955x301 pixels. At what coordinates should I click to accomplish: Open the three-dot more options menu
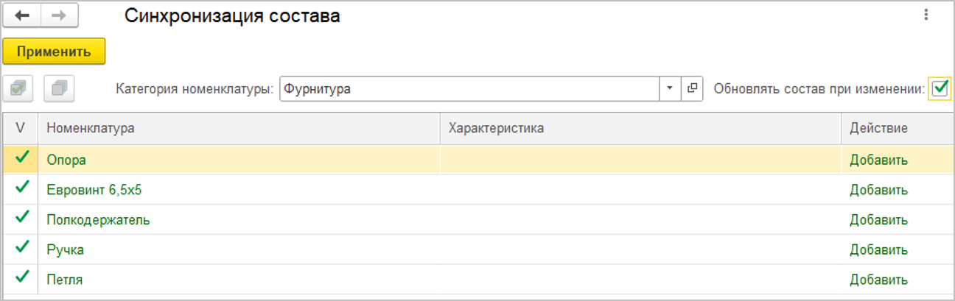(x=926, y=15)
